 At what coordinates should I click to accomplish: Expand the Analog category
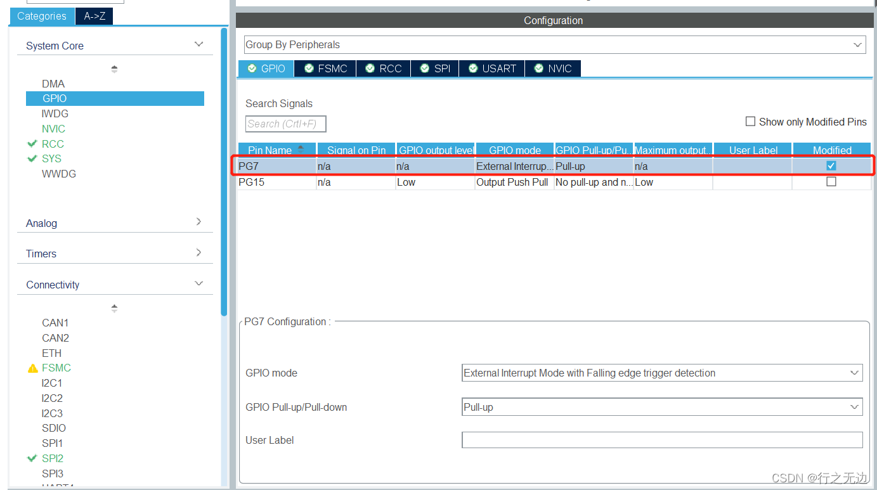coord(198,221)
